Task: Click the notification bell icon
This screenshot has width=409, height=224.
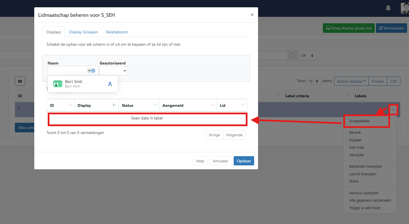Action: click(388, 8)
